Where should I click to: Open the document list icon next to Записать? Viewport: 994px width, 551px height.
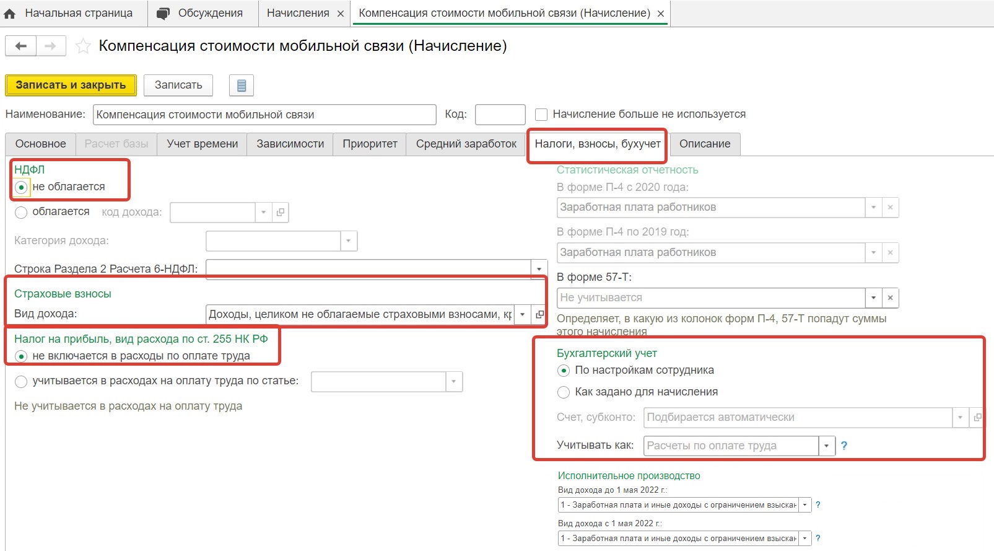(x=242, y=86)
